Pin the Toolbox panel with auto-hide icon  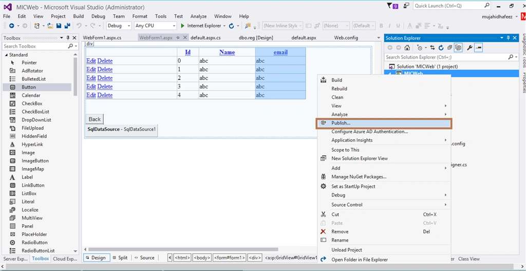(x=68, y=38)
